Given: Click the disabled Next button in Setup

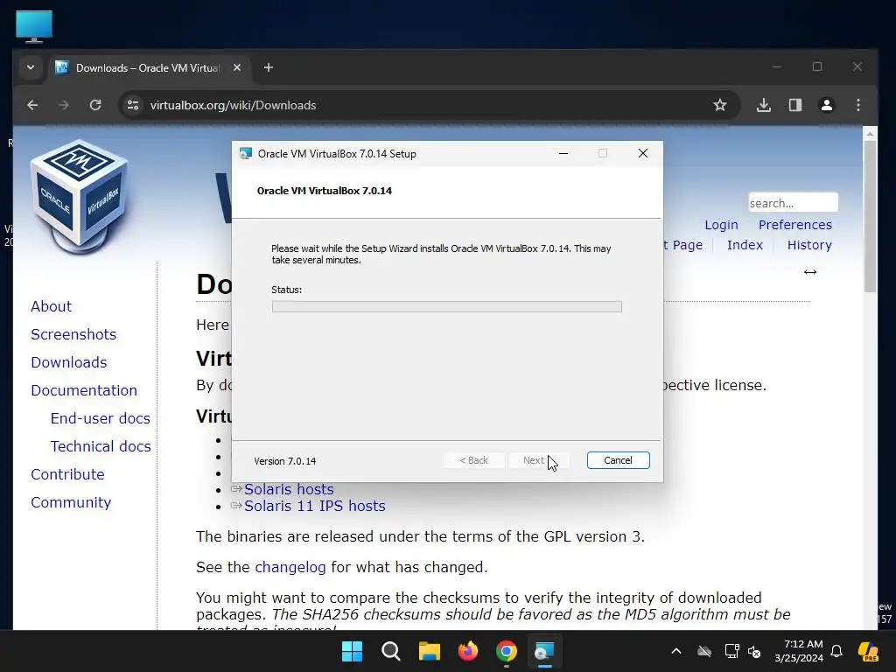Looking at the screenshot, I should click(539, 460).
